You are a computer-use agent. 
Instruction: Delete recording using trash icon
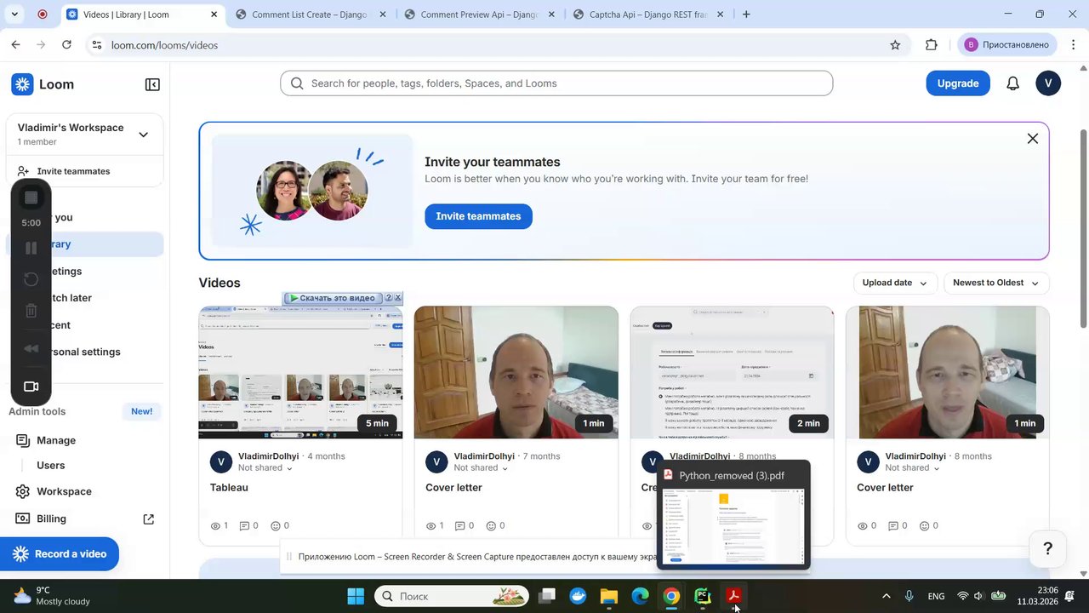(31, 311)
